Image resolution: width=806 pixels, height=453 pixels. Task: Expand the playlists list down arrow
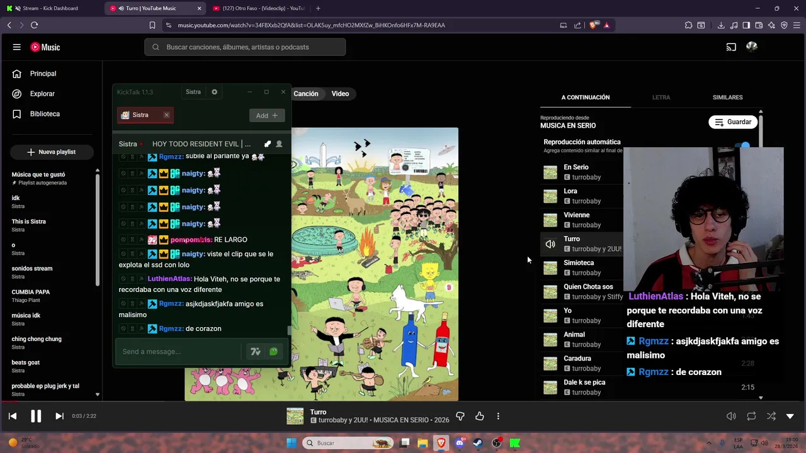(97, 394)
